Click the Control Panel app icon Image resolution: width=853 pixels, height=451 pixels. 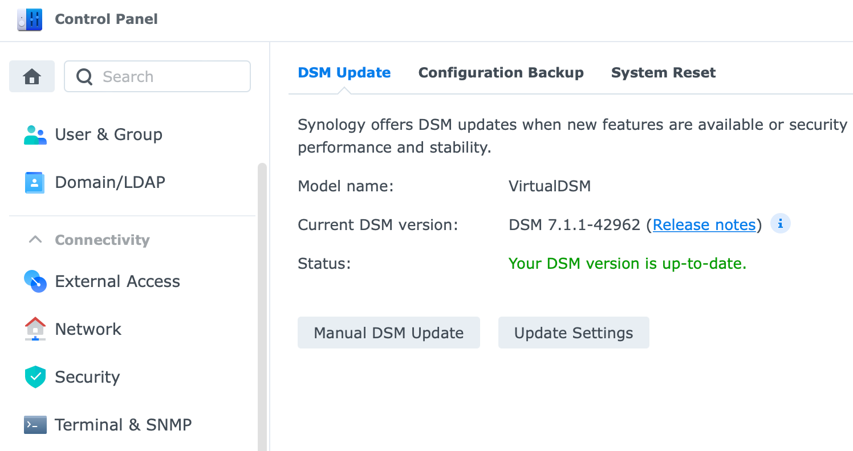30,19
